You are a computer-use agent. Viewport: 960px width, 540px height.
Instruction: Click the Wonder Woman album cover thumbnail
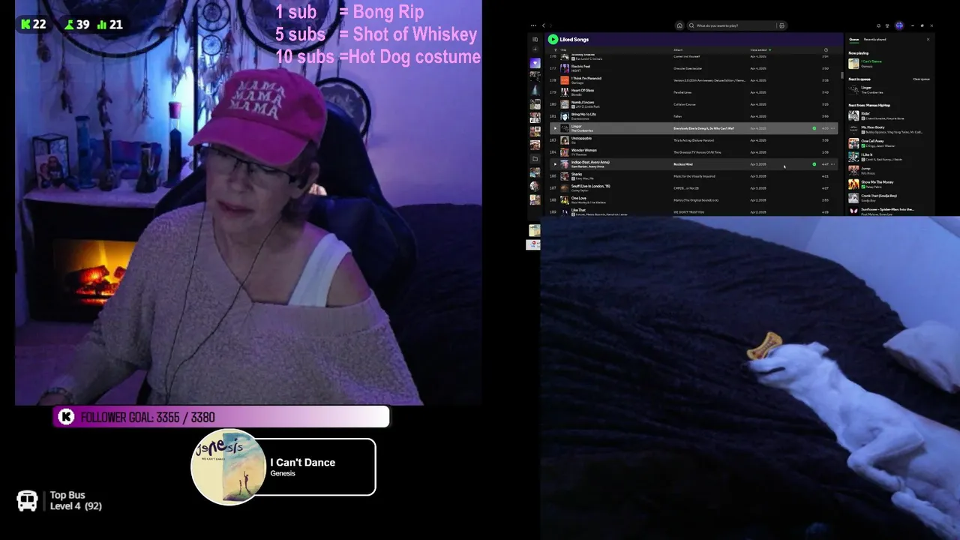[x=565, y=152]
